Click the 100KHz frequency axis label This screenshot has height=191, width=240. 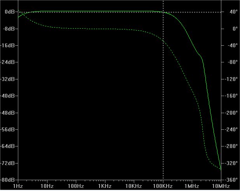pos(163,186)
